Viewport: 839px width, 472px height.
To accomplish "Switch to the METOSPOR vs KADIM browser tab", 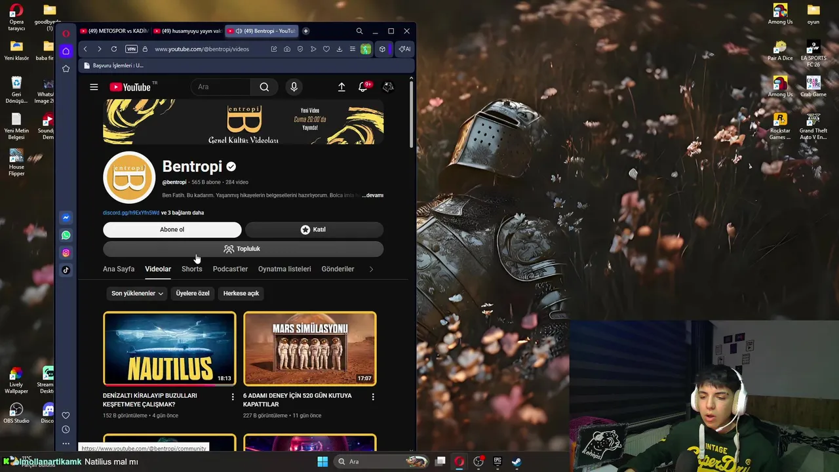I will coord(114,31).
